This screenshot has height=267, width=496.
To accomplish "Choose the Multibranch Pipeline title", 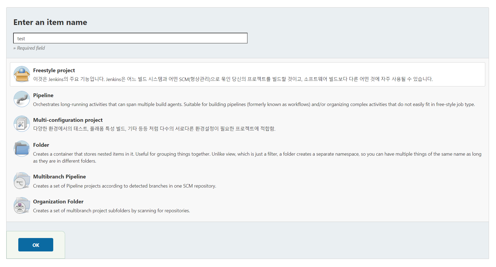I will click(x=59, y=177).
